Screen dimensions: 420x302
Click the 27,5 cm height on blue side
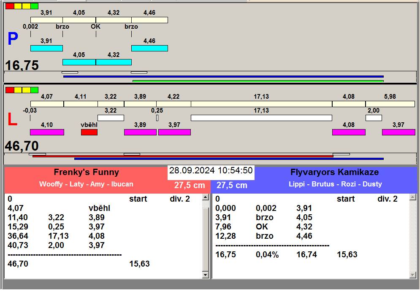click(232, 185)
